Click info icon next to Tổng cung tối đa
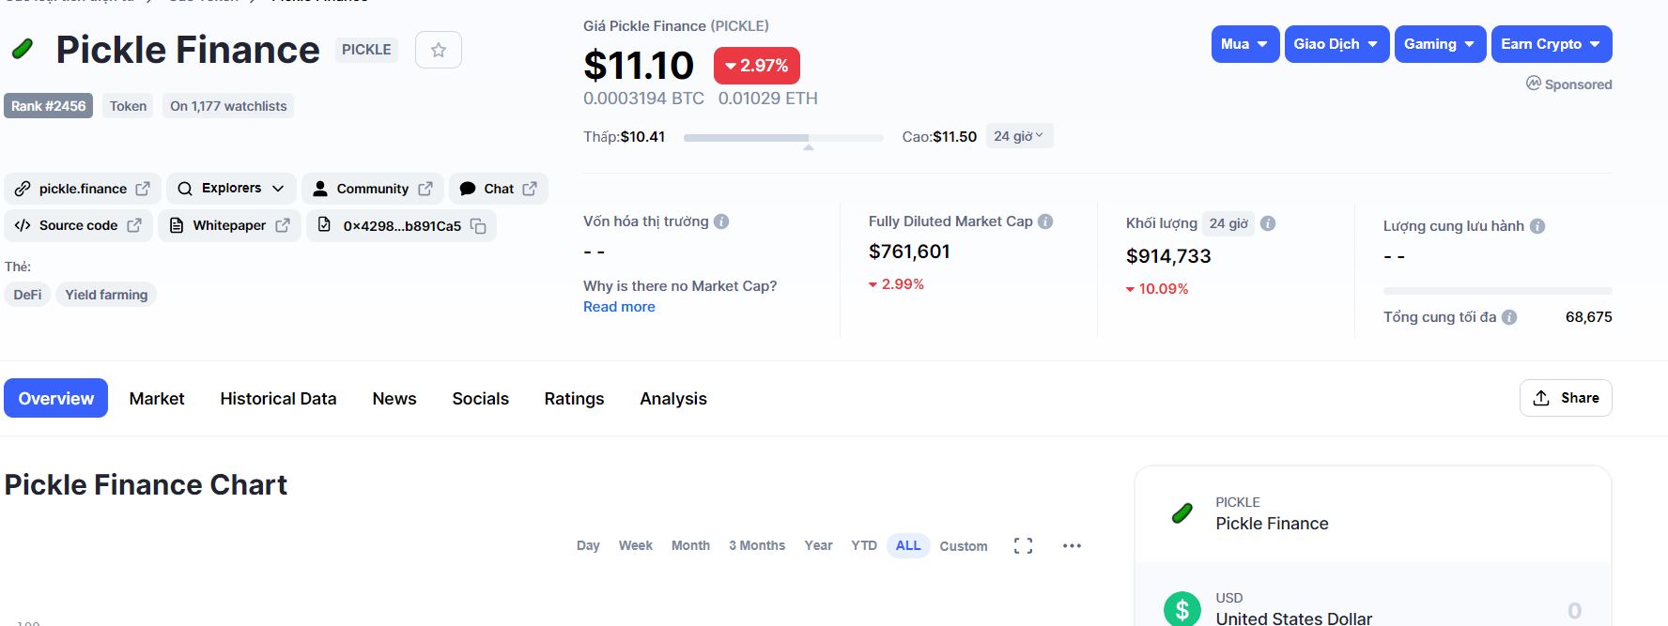 1509,317
